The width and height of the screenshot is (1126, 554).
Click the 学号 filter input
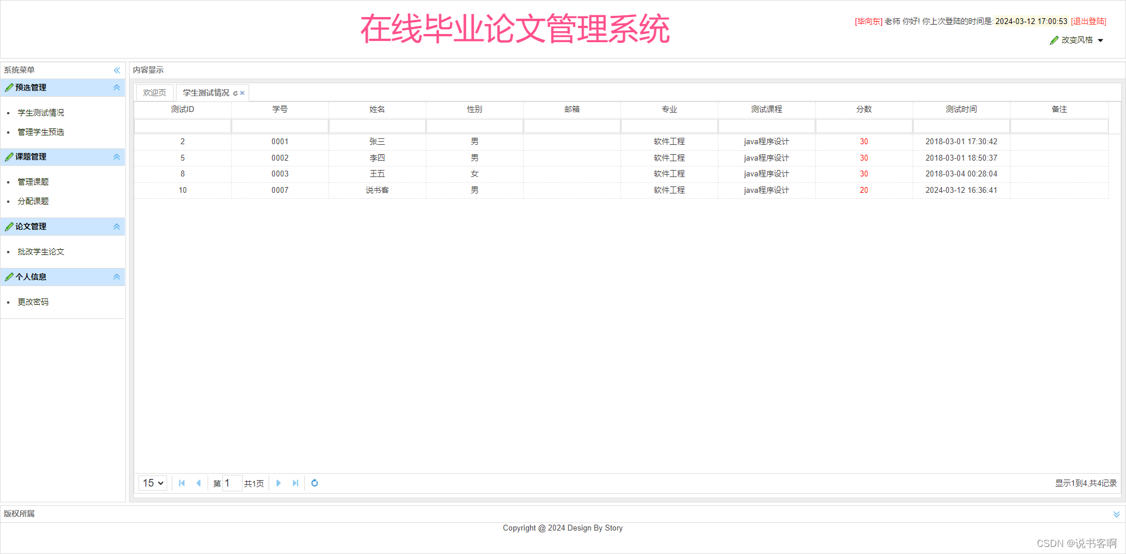[x=280, y=126]
